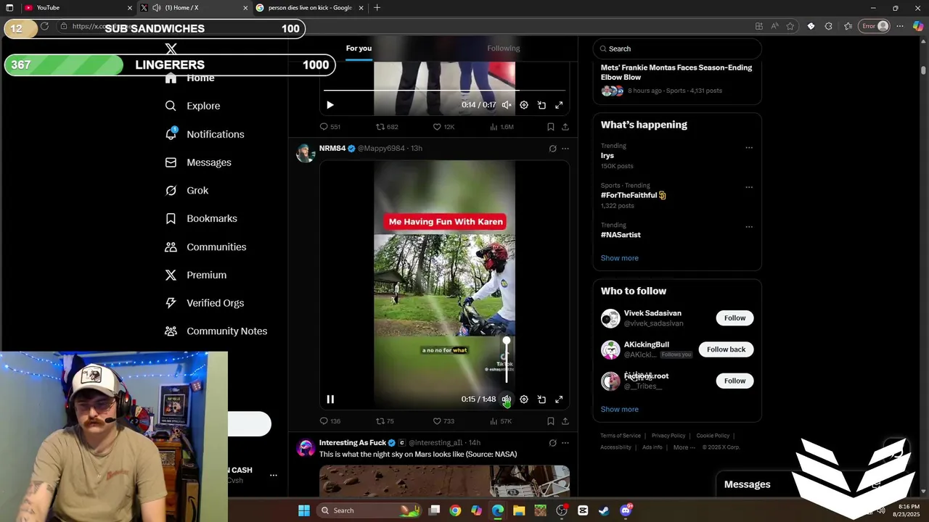Open Grok explain on NRM84 post

[552, 149]
